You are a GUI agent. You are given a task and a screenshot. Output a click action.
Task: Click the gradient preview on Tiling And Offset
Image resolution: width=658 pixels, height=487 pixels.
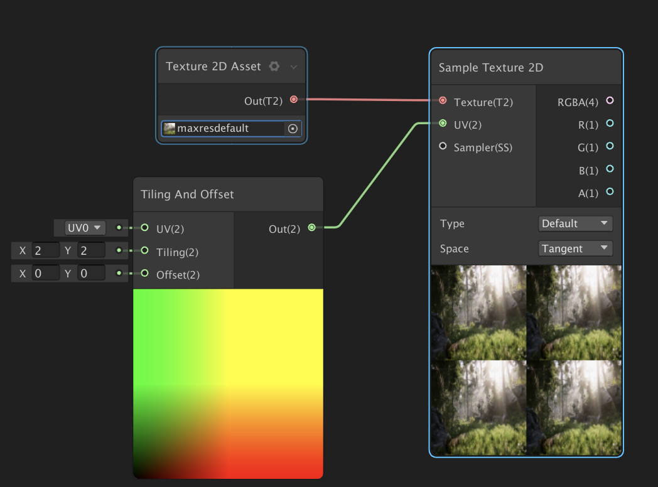[x=228, y=383]
